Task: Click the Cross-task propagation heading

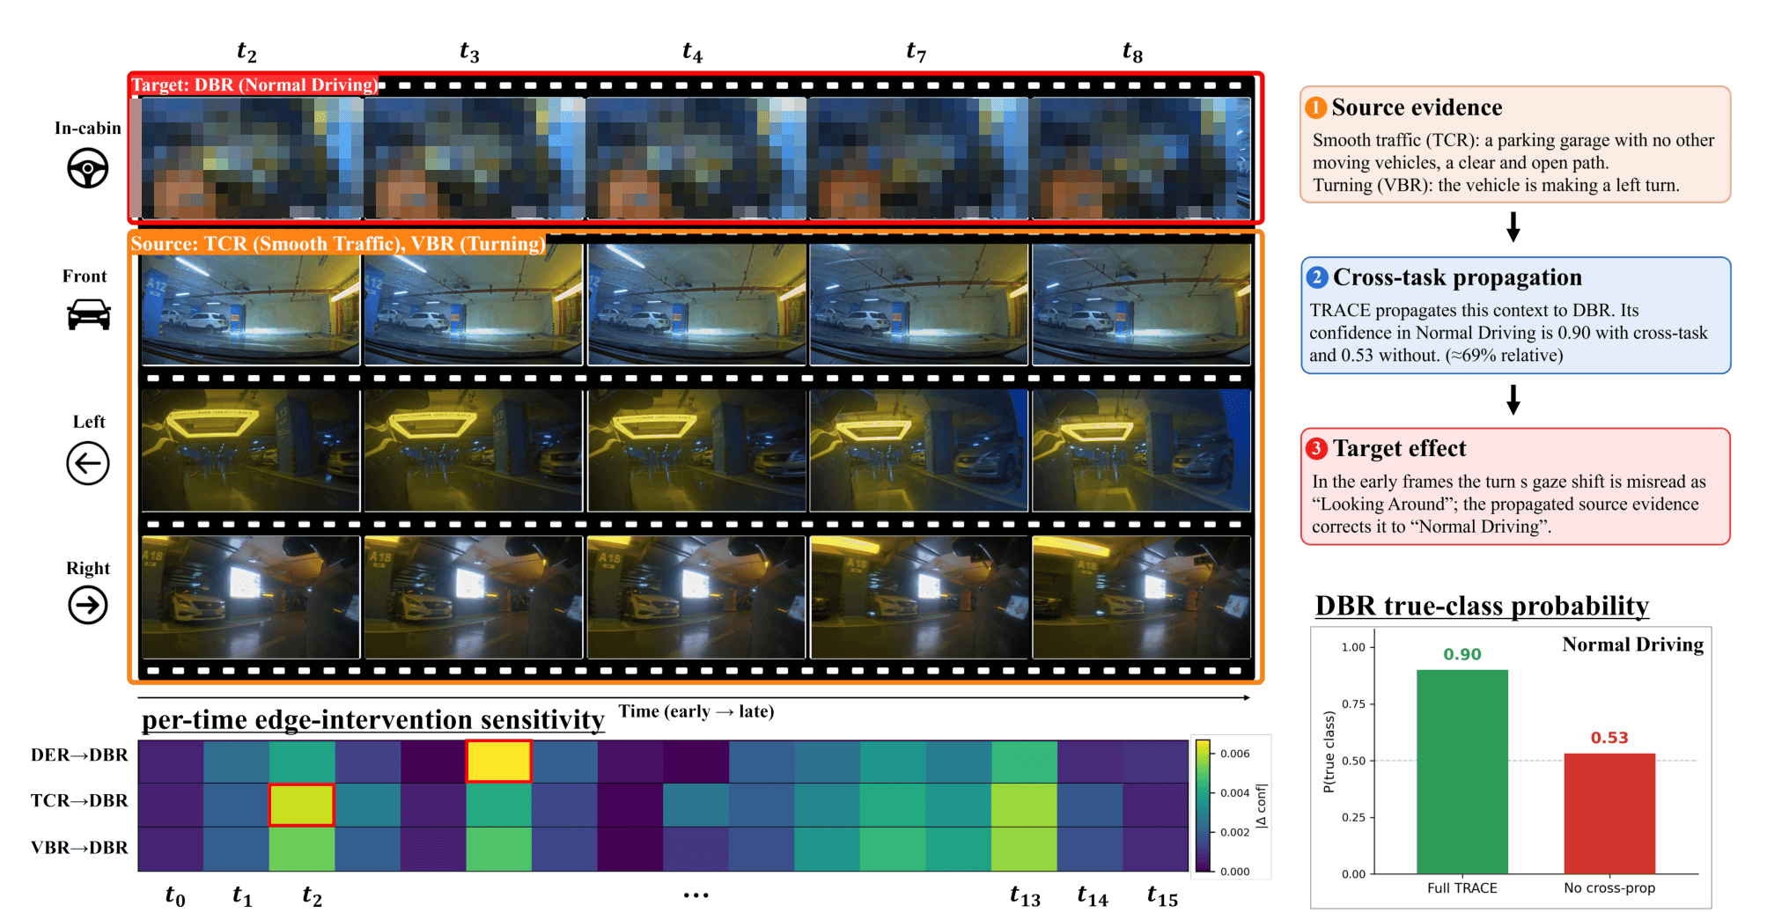Action: (x=1457, y=277)
